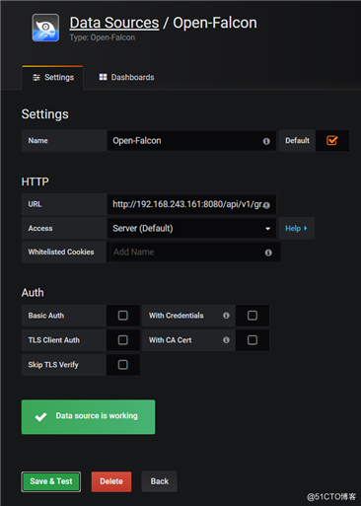
Task: Switch to the Settings tab
Action: click(x=53, y=78)
